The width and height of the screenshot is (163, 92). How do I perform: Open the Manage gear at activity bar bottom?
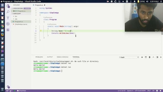(x=8, y=87)
